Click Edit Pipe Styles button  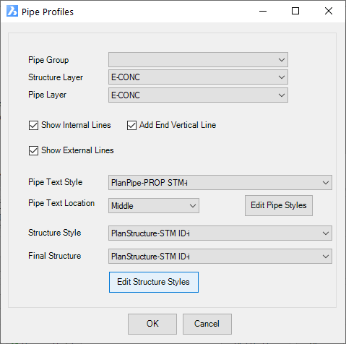pyautogui.click(x=279, y=205)
